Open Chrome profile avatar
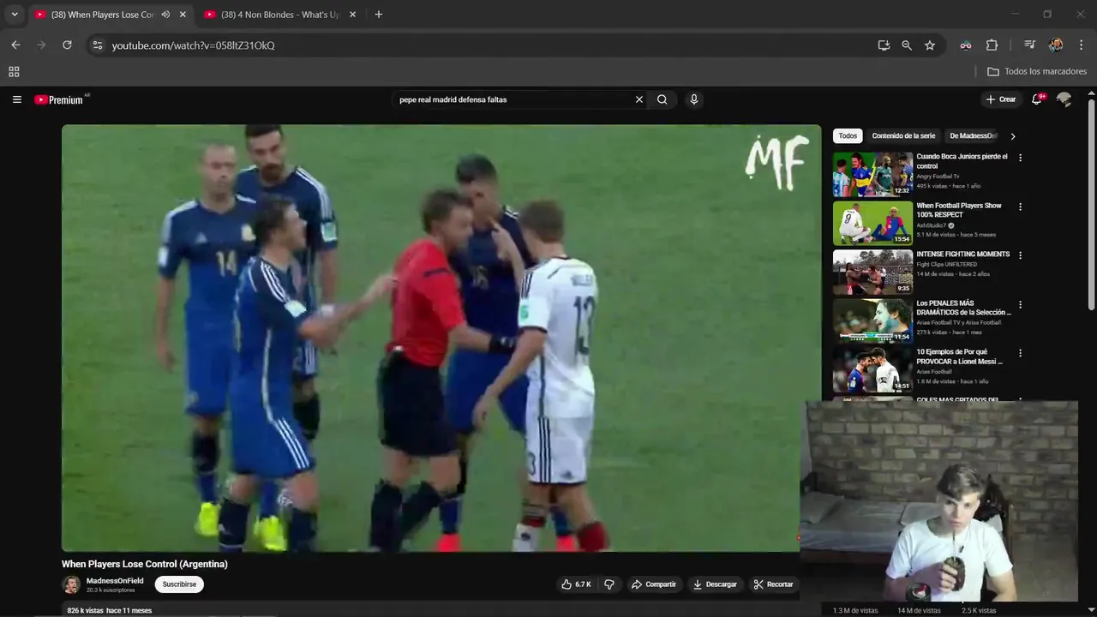This screenshot has width=1097, height=617. click(x=1056, y=45)
